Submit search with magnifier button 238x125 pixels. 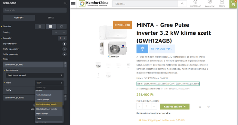tap(182, 4)
